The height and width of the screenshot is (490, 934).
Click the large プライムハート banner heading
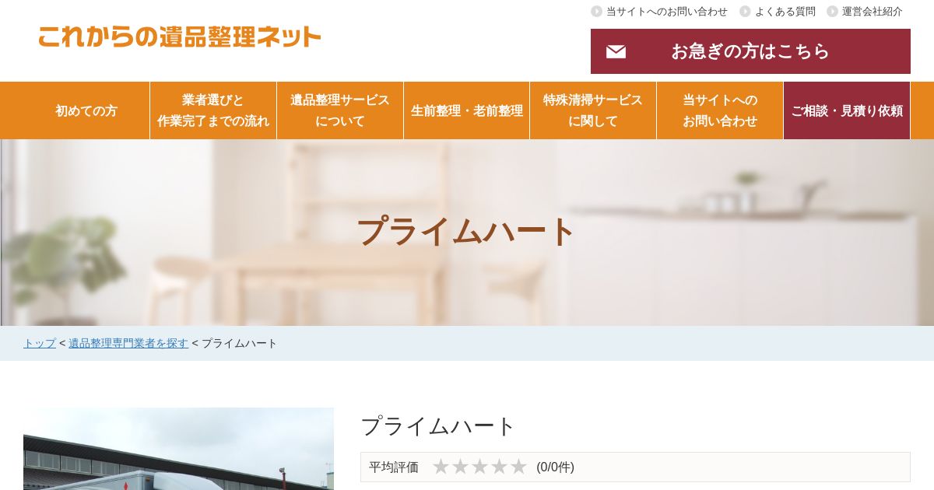466,231
